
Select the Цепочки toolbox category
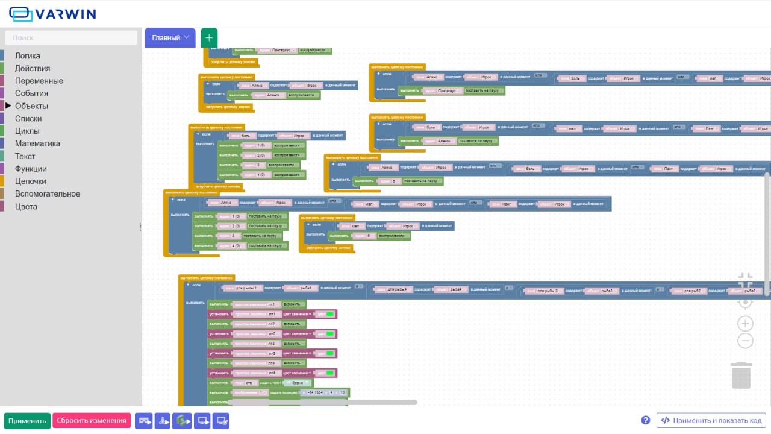click(x=30, y=181)
